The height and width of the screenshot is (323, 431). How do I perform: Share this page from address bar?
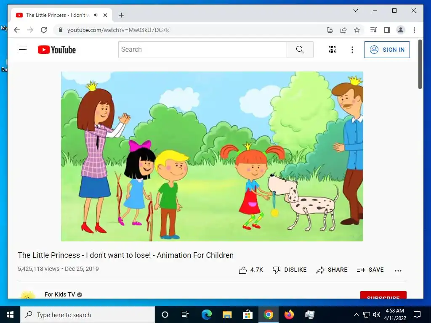pyautogui.click(x=343, y=30)
